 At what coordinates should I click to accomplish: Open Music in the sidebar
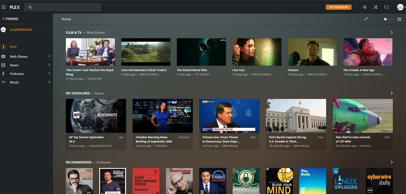[x=14, y=82]
